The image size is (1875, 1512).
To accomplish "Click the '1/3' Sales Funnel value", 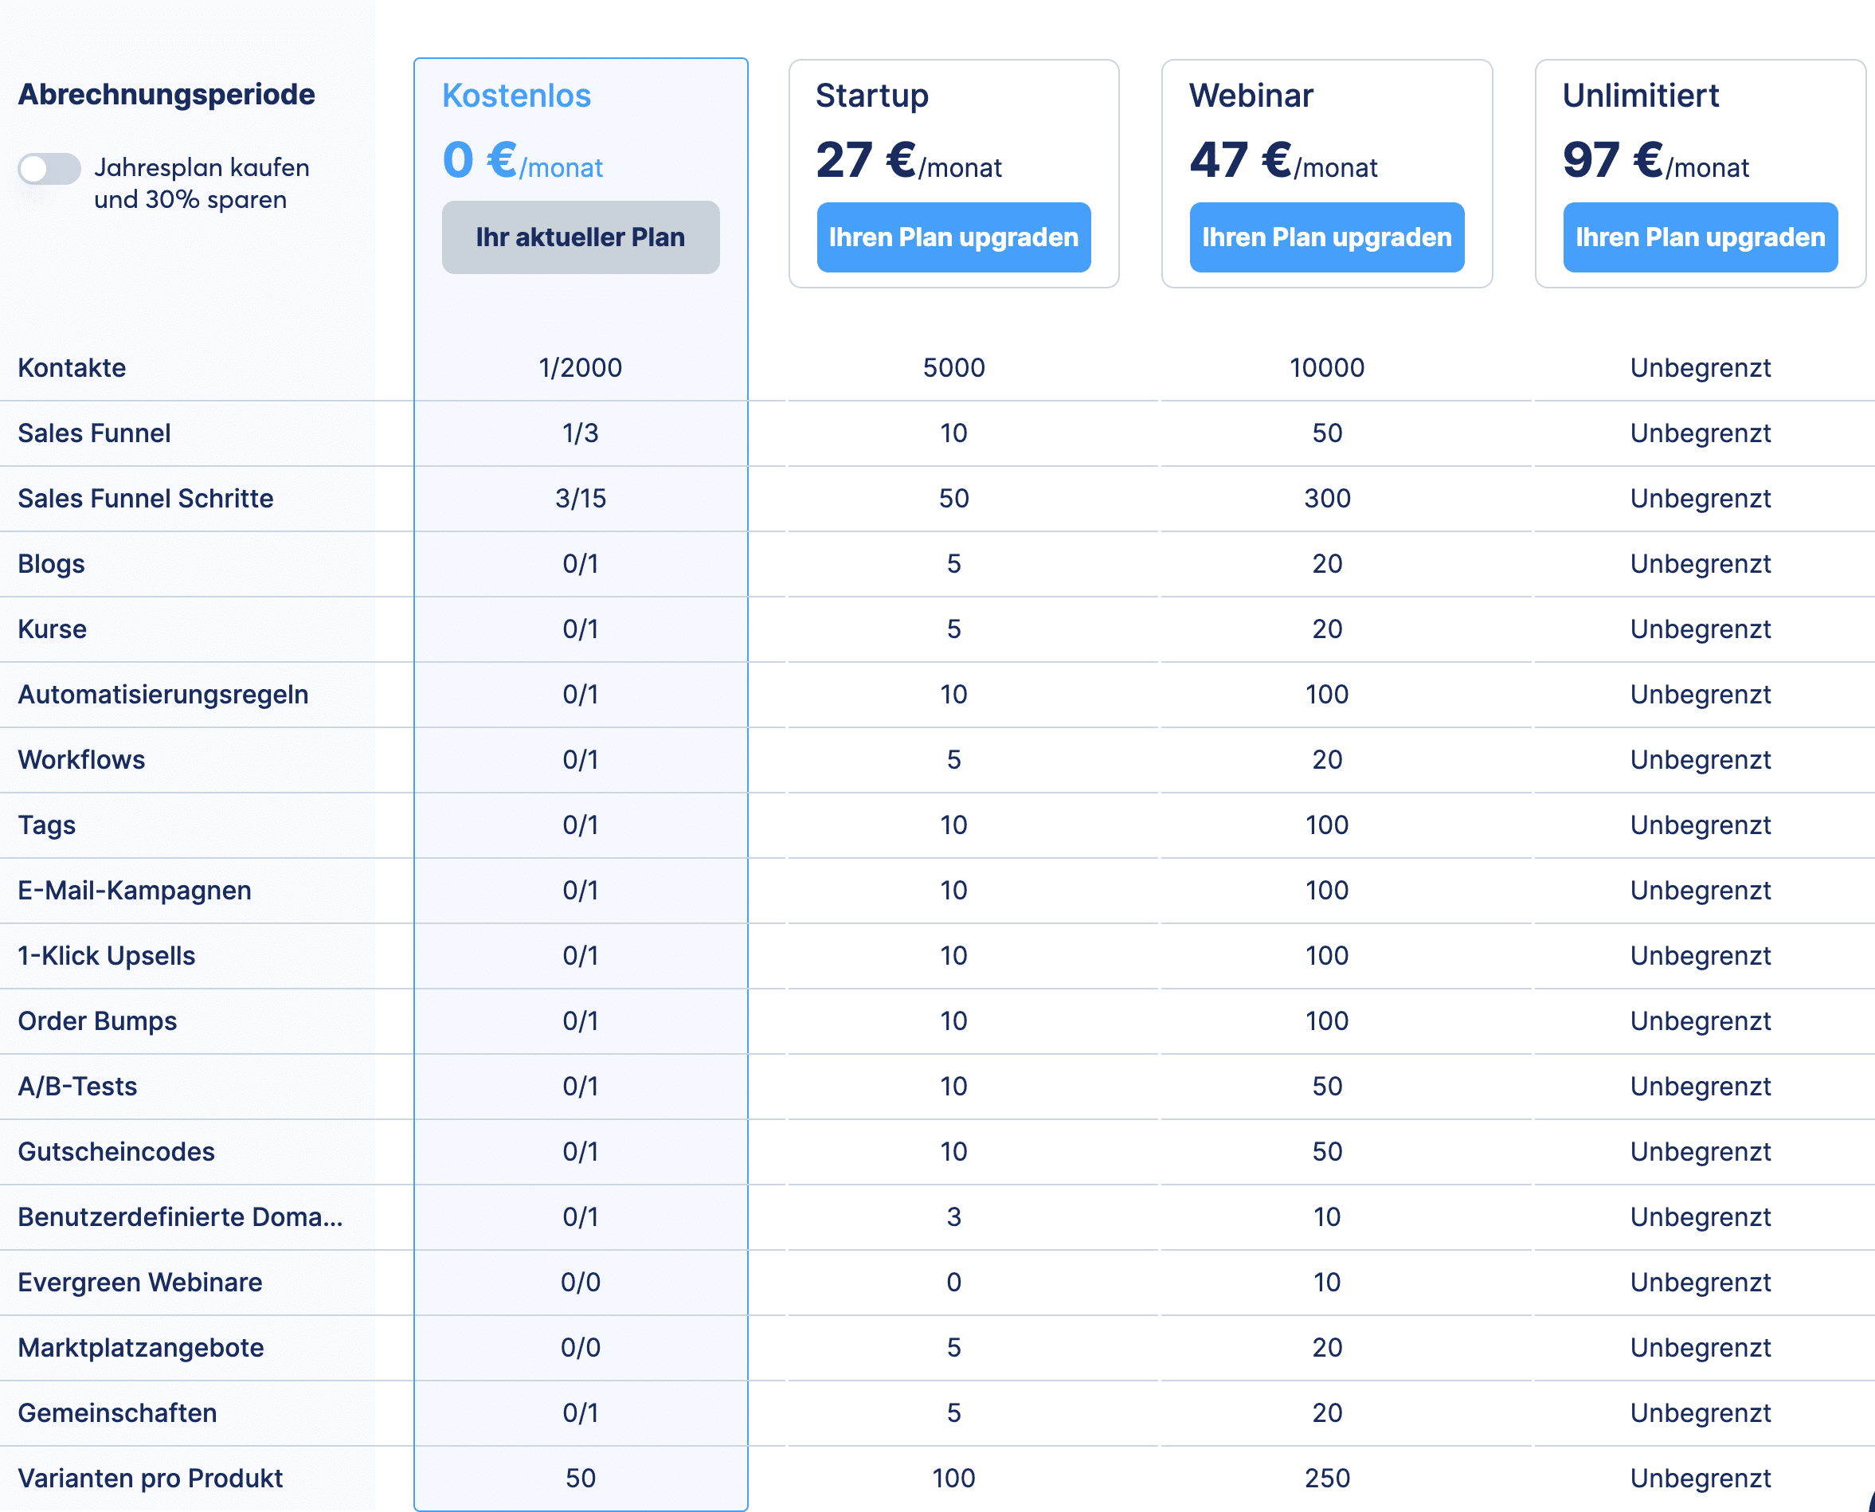I will pos(580,433).
